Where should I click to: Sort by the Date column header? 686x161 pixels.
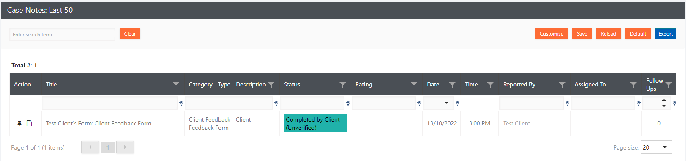433,84
